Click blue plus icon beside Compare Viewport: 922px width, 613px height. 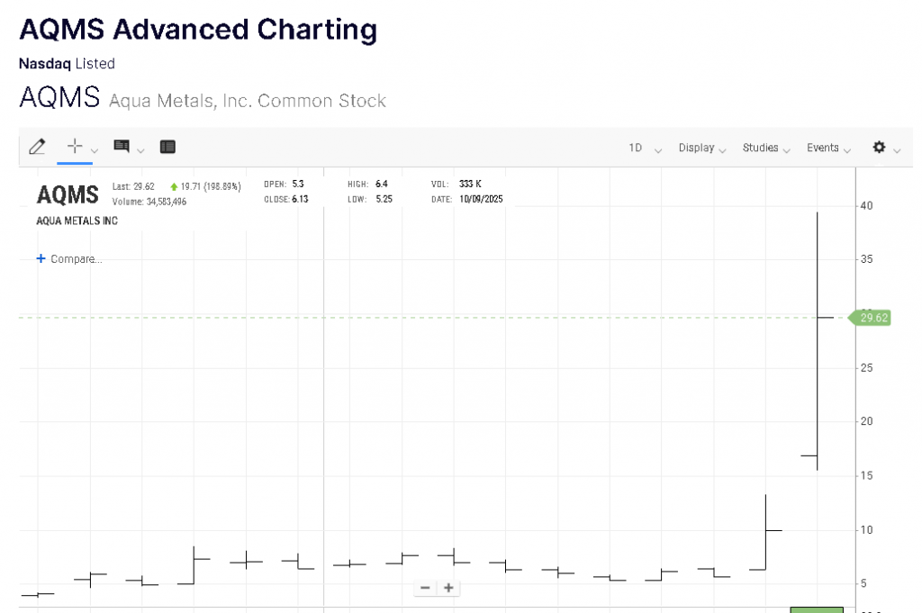pos(41,259)
